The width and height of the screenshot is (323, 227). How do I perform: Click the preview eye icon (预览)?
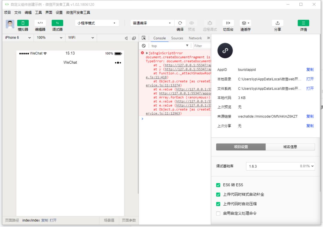click(x=191, y=23)
